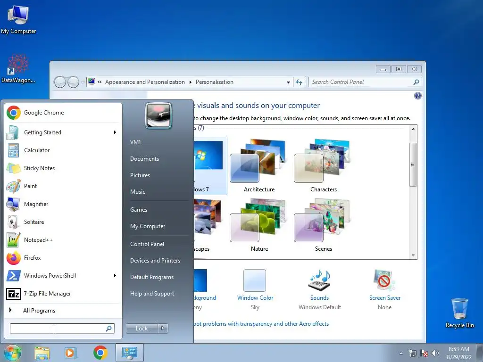Image resolution: width=483 pixels, height=362 pixels.
Task: Select the Scenes theme
Action: (x=324, y=225)
